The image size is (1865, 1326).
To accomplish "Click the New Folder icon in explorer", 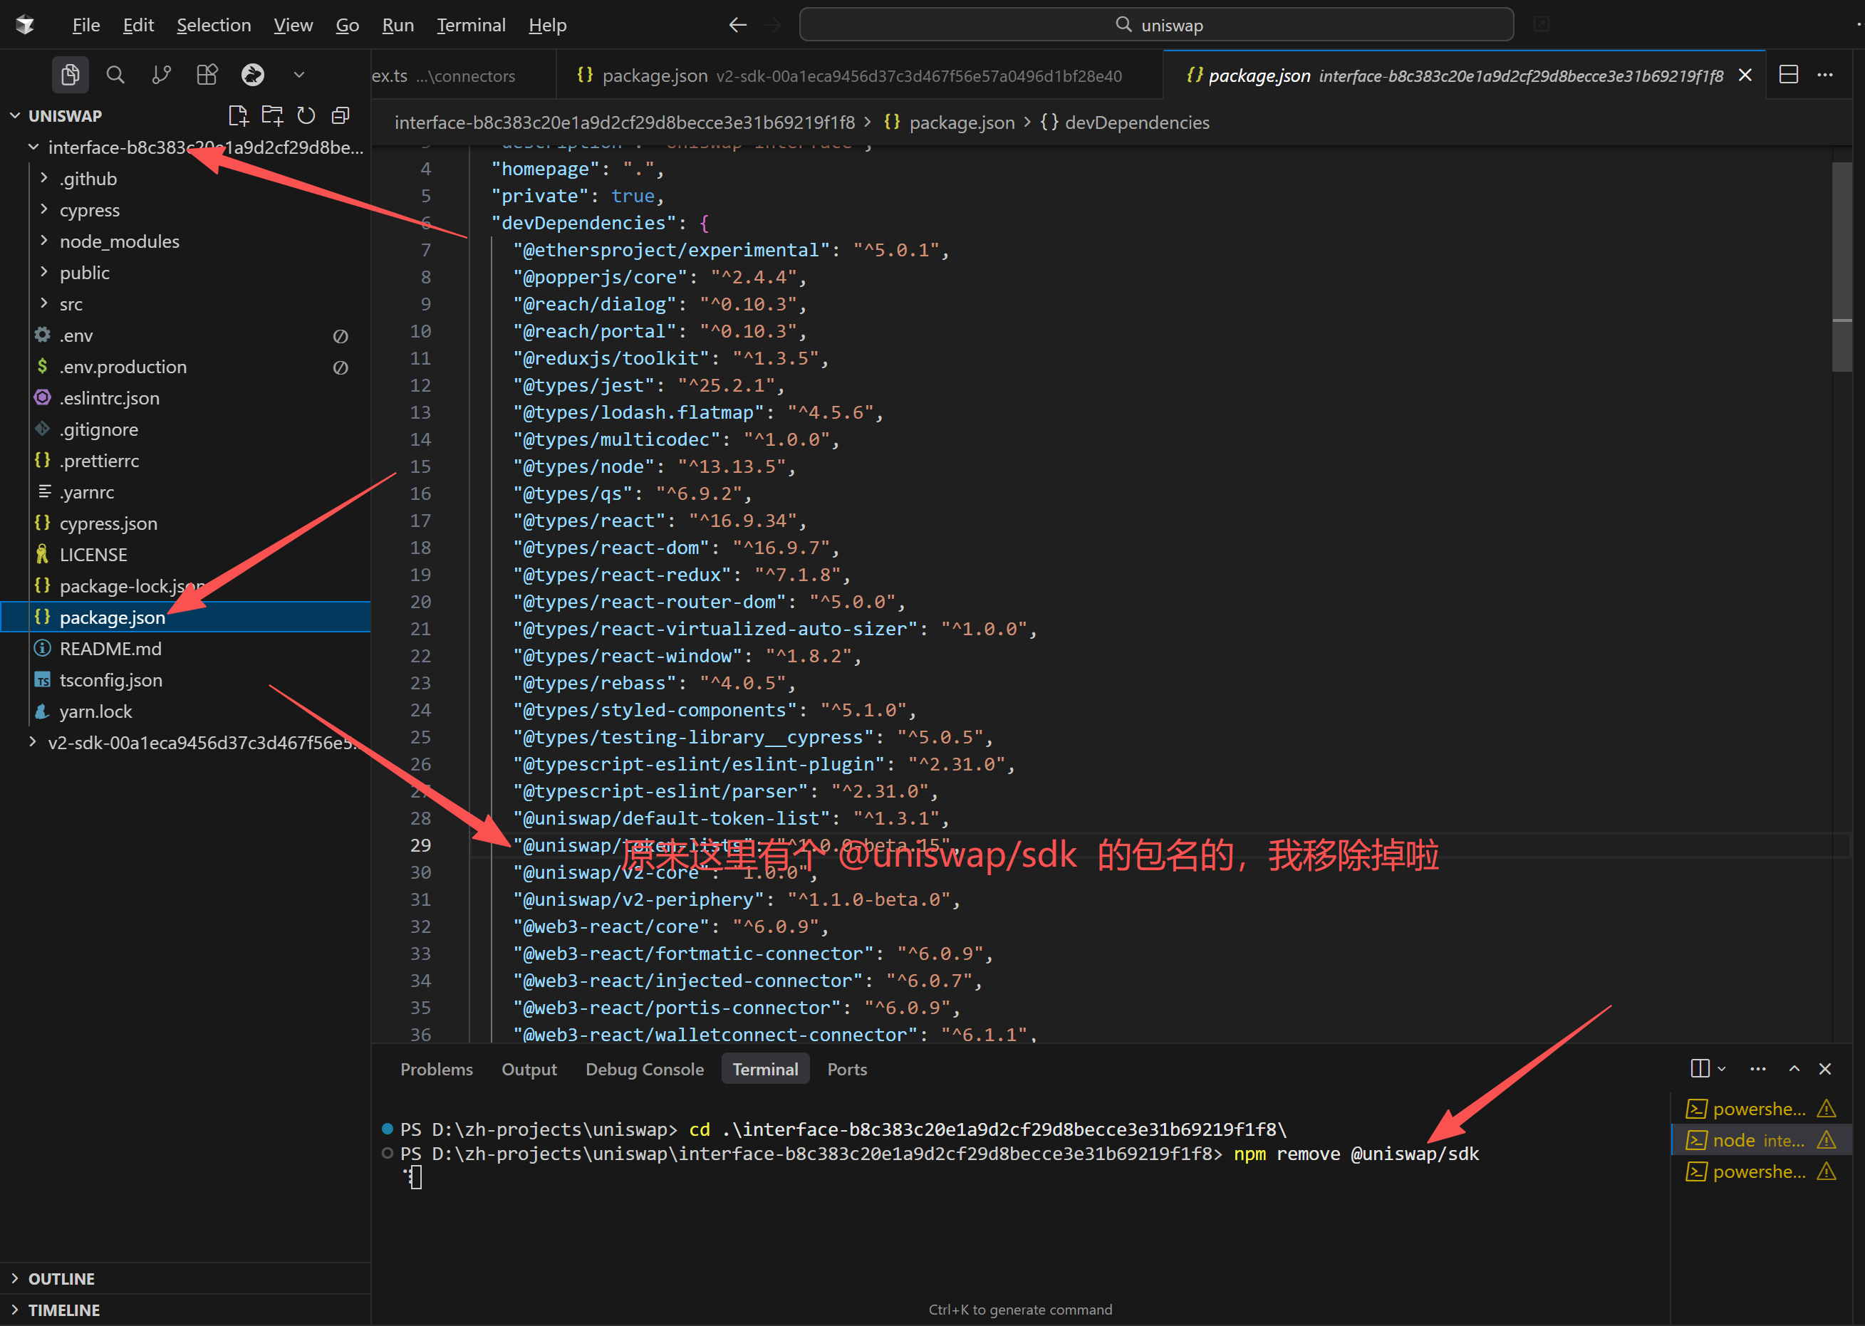I will [x=272, y=116].
